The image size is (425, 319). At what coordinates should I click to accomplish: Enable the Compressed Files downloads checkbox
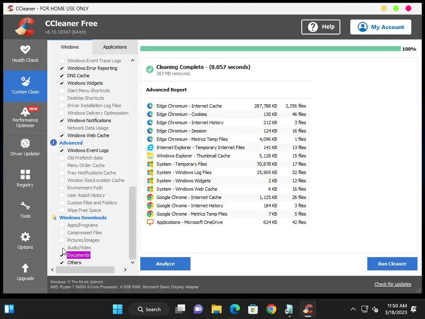(62, 233)
